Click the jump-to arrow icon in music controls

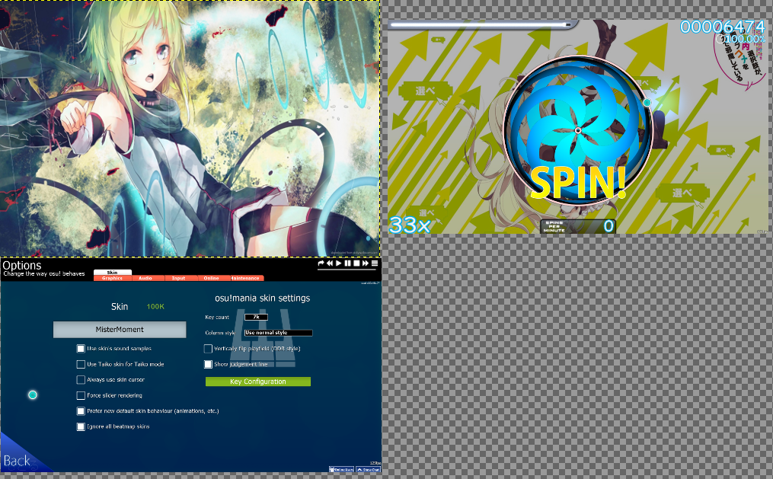click(321, 263)
